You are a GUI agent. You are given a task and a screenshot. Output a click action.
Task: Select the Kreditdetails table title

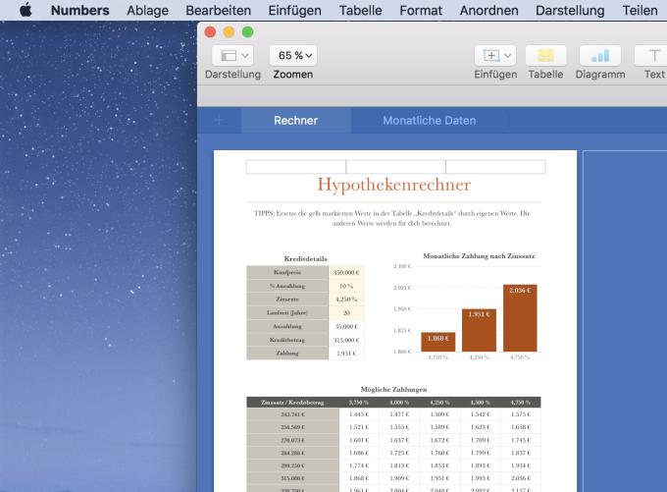coord(305,258)
